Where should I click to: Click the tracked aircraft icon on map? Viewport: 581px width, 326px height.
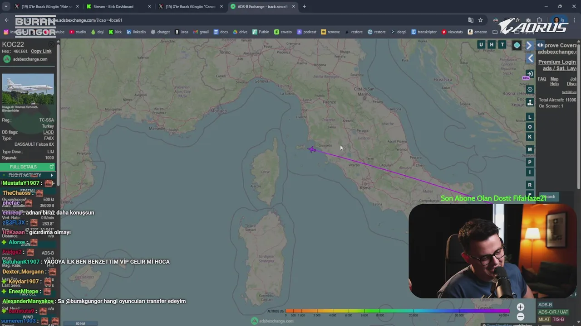(x=312, y=149)
